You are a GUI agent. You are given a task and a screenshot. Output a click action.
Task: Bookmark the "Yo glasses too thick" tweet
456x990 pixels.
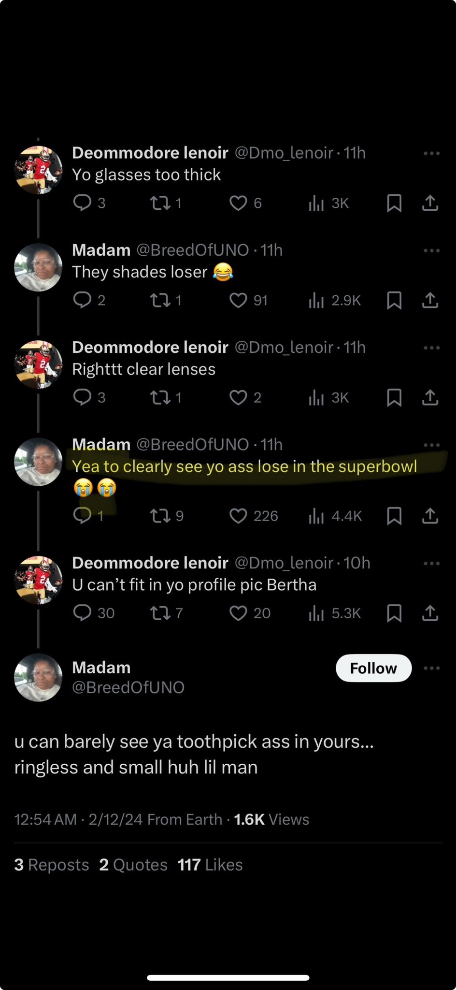click(x=394, y=203)
